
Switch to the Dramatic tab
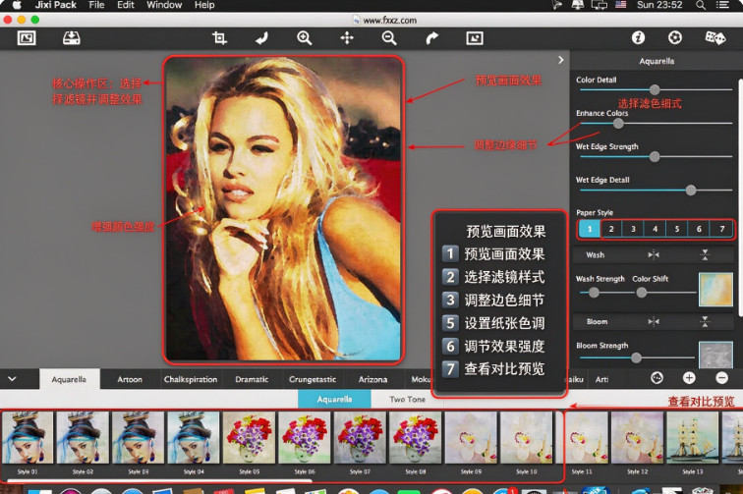pos(252,379)
